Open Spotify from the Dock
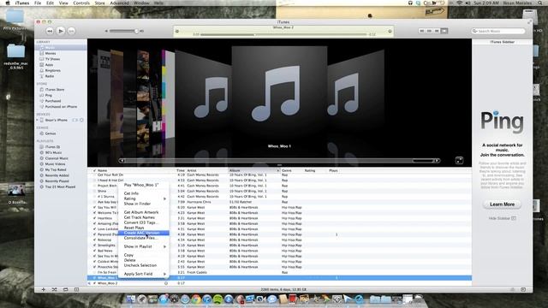Screen dimensions: 548x308 [x=217, y=299]
